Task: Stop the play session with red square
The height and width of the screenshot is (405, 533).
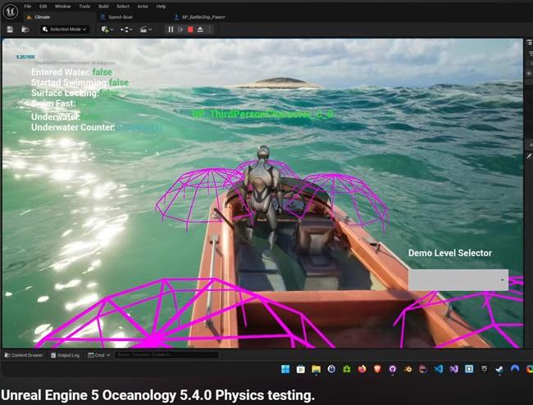Action: [190, 30]
